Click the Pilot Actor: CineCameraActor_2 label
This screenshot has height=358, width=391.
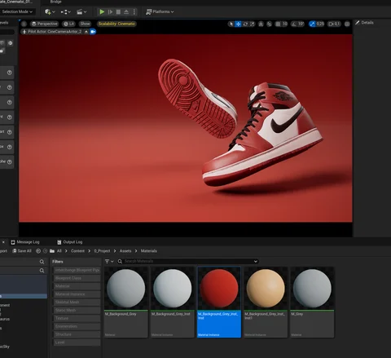pyautogui.click(x=55, y=32)
